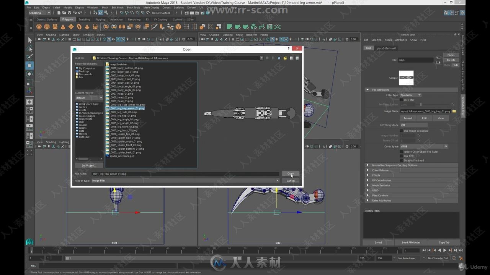Open the Color Space sRGB dropdown
This screenshot has width=490, height=275.
click(424, 146)
